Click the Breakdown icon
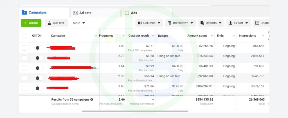This screenshot has width=288, height=118. pyautogui.click(x=169, y=23)
